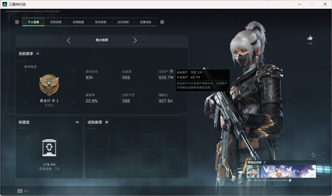
Task: Click the refresh character model icon
Action: coord(313,155)
